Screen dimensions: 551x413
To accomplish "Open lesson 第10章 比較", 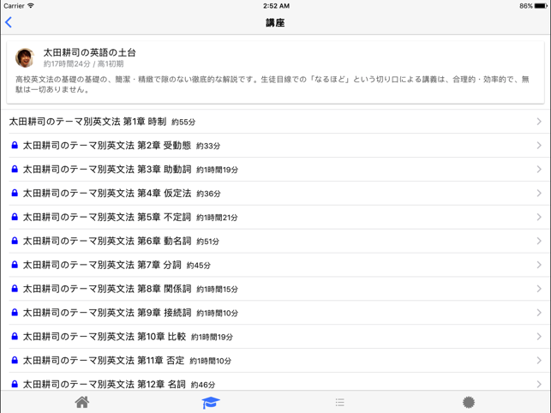I will (276, 337).
